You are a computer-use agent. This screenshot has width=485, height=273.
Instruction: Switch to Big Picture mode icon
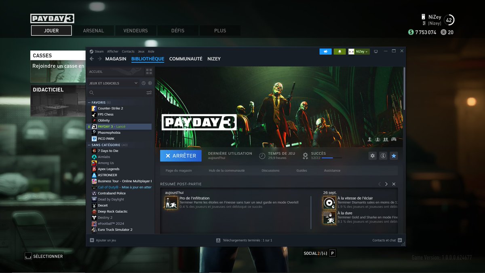tap(376, 51)
